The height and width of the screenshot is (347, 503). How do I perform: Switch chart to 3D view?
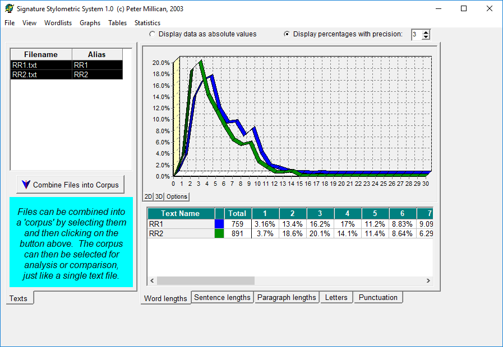159,196
